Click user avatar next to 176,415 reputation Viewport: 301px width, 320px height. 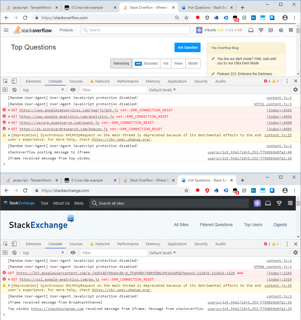tap(199, 30)
